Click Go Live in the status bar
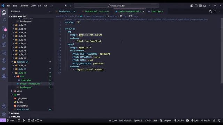 tap(179, 120)
